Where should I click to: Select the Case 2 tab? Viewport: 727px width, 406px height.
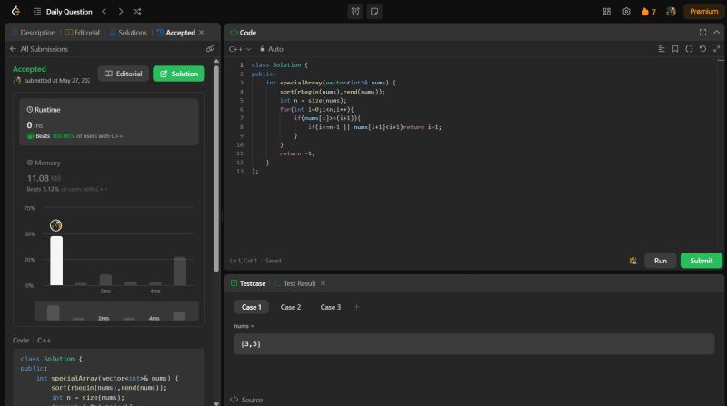pos(290,307)
